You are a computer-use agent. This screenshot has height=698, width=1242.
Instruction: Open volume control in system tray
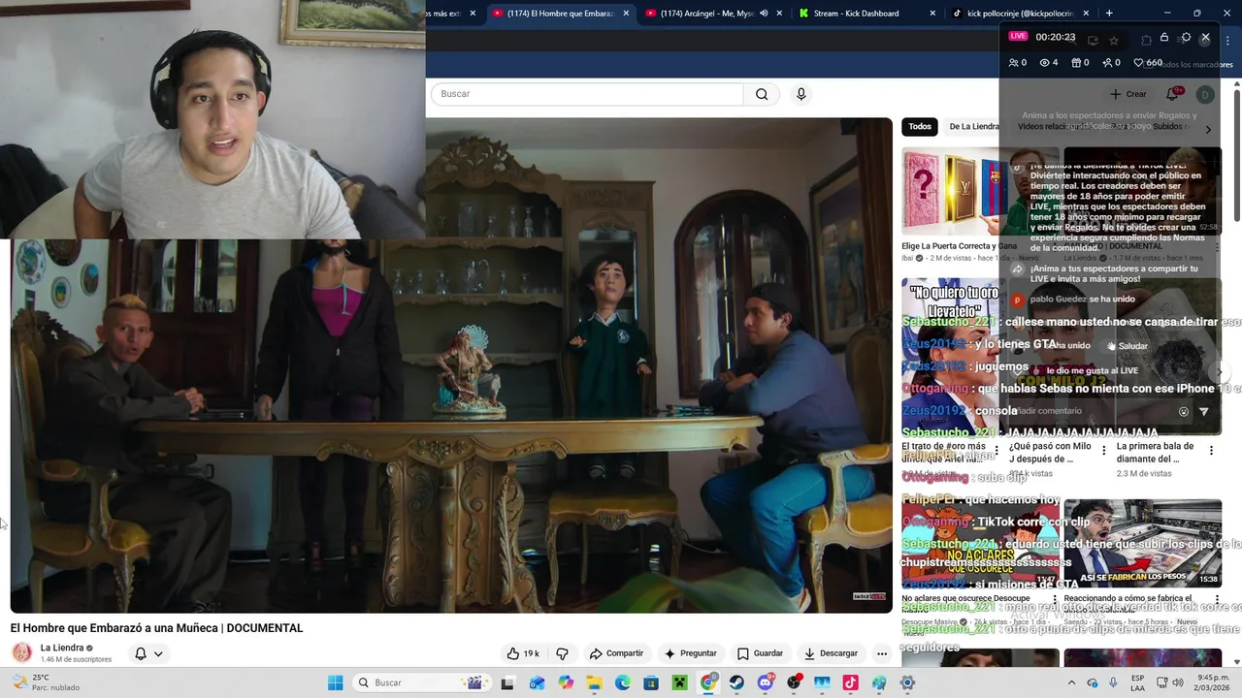1178,682
